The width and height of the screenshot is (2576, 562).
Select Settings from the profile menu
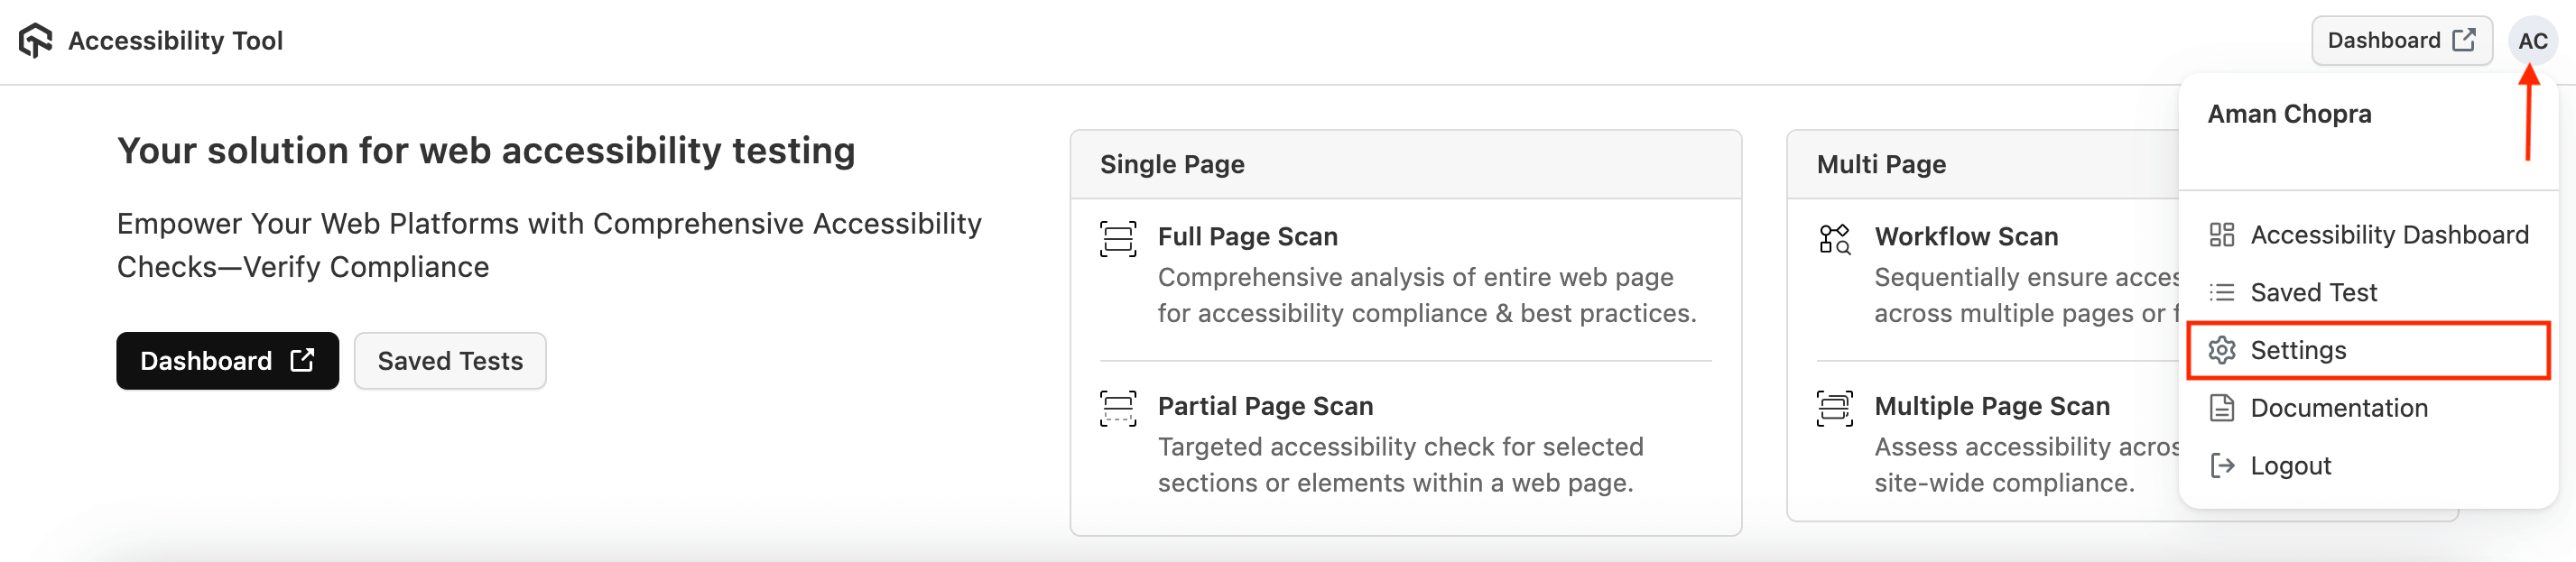coord(2299,351)
